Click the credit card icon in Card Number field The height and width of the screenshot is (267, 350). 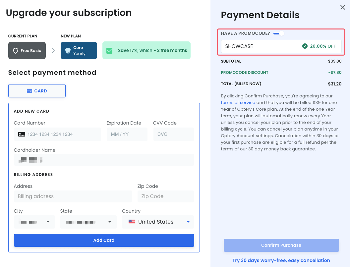pyautogui.click(x=22, y=134)
